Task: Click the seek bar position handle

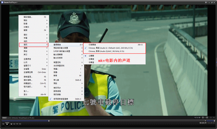Action: pos(49,121)
